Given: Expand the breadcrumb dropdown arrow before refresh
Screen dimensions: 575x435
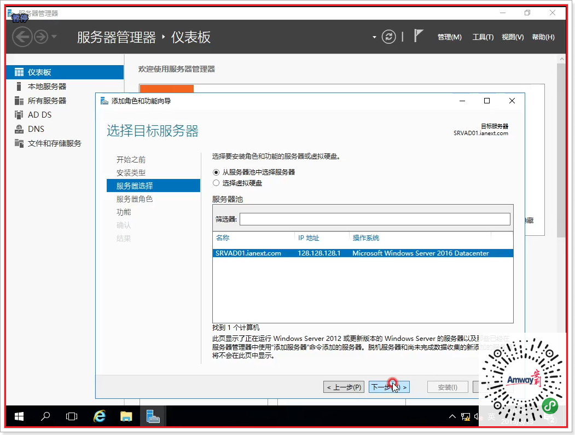Looking at the screenshot, I should (x=374, y=37).
